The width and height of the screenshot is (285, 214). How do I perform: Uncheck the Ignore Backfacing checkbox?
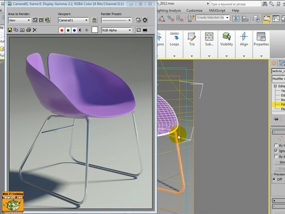click(276, 151)
